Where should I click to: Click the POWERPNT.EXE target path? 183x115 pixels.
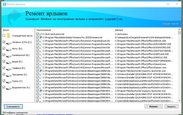coord(143,44)
